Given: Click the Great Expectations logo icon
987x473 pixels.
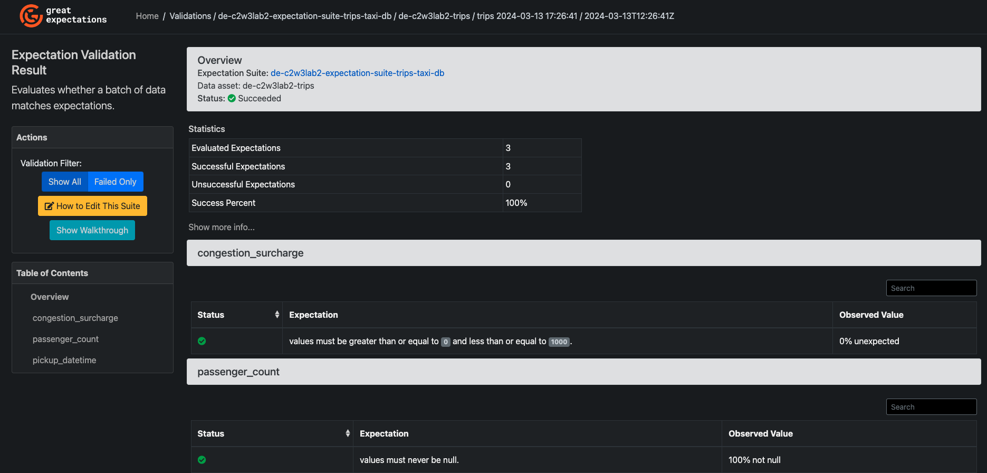Looking at the screenshot, I should point(31,16).
